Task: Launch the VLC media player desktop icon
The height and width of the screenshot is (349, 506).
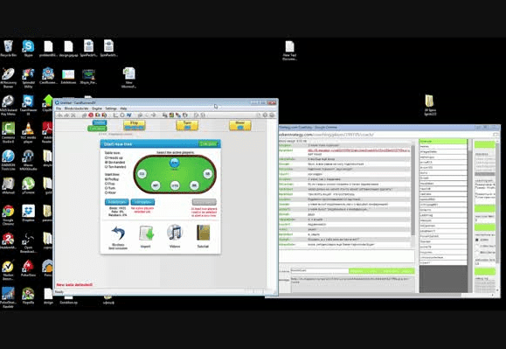Action: [28, 133]
